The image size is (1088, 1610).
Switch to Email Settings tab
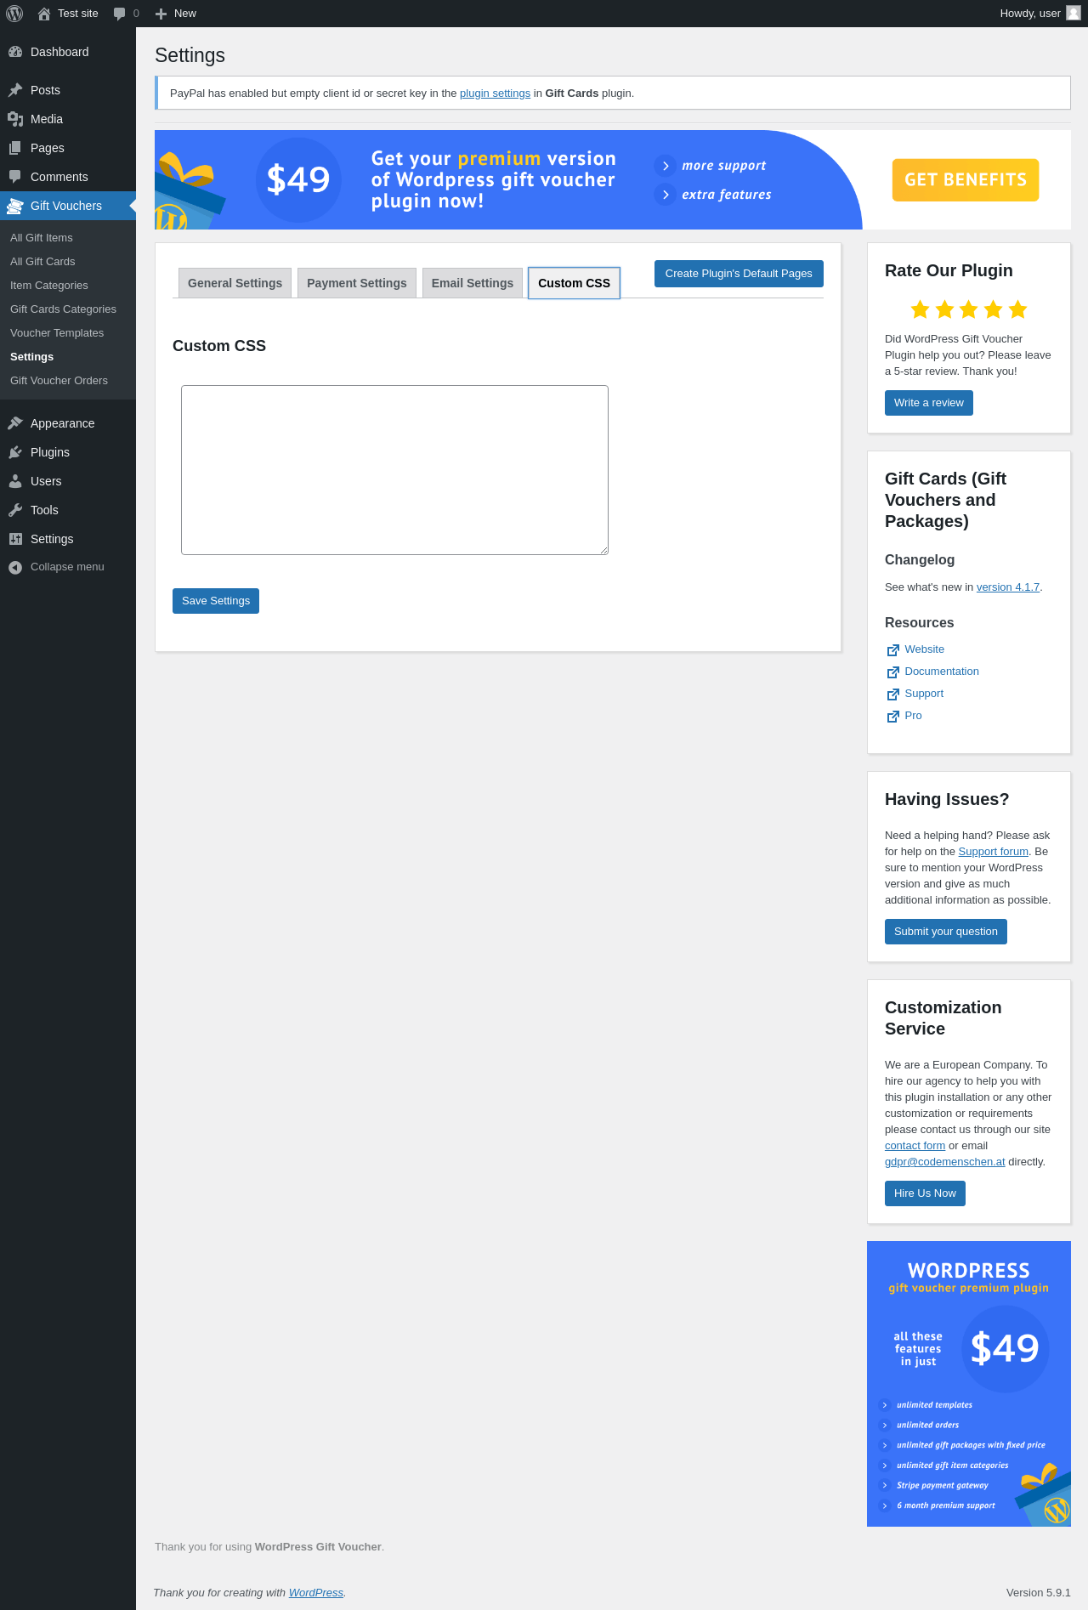tap(473, 283)
